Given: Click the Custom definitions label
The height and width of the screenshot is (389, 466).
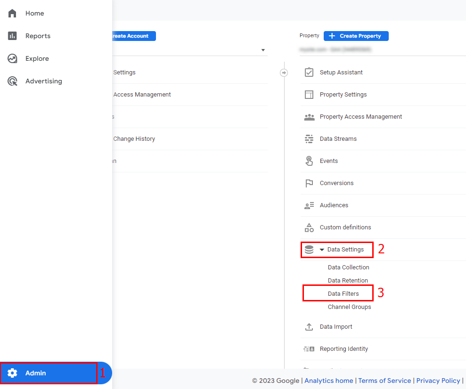Looking at the screenshot, I should (345, 227).
